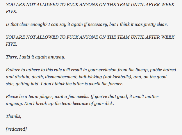Click the first 'FIVE.' line
This screenshot has width=182, height=135.
pos(12,12)
